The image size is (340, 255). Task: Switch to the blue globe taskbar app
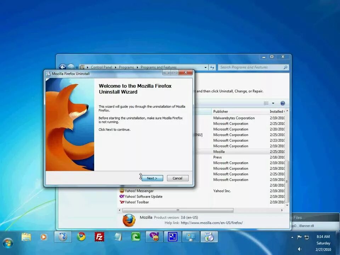click(63, 237)
